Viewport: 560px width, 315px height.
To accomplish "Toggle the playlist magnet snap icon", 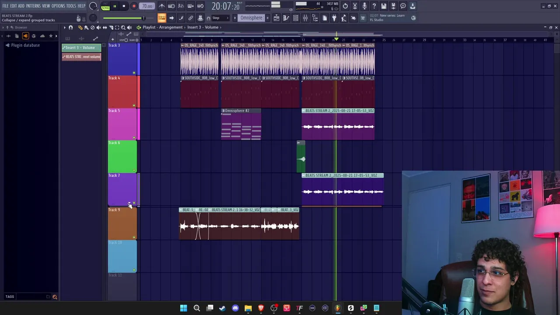I will [70, 28].
